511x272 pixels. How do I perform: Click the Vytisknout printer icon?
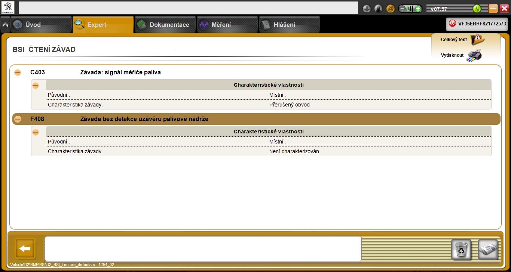(474, 56)
